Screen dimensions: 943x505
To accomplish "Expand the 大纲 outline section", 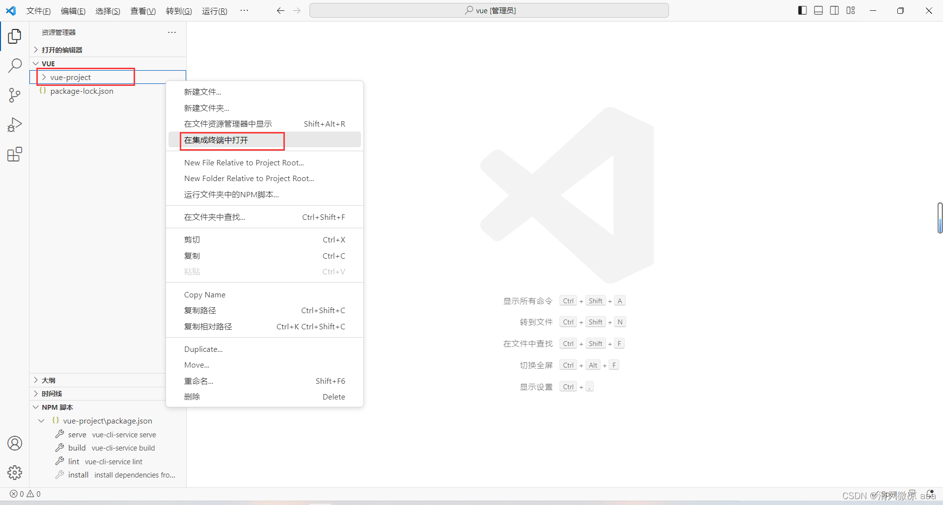I will (x=35, y=380).
